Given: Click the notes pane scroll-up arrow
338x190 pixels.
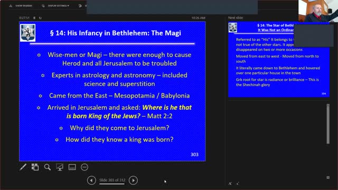Looking at the screenshot, I should tap(328, 105).
